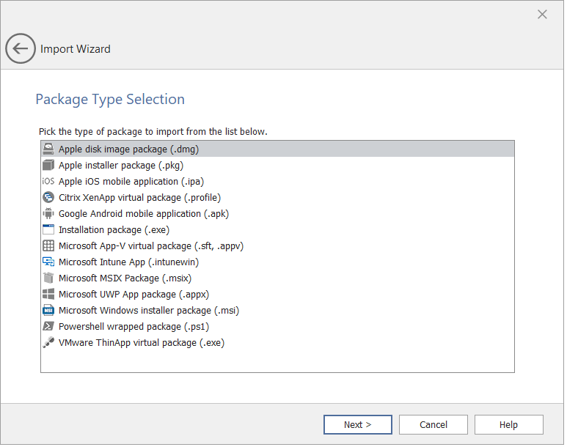
Task: Click the MSI installer icon
Action: point(48,310)
